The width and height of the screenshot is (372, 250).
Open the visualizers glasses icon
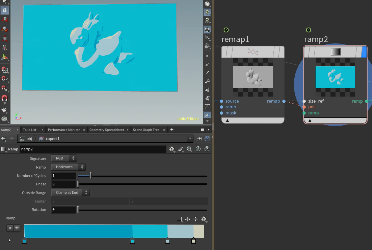pyautogui.click(x=207, y=38)
